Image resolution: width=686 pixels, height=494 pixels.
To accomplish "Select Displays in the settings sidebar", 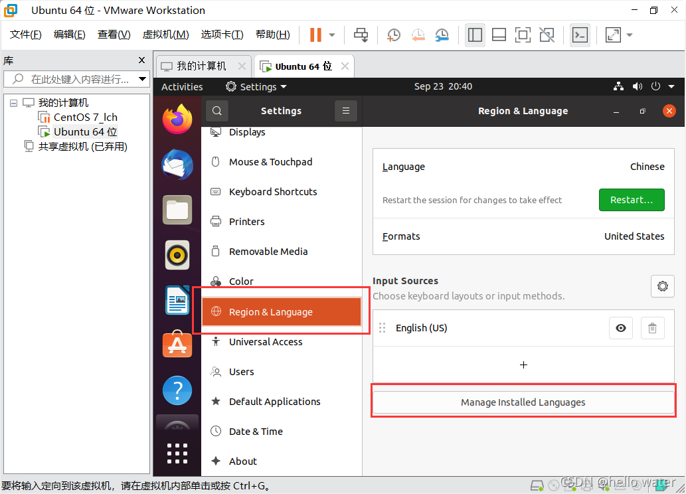I will point(282,132).
